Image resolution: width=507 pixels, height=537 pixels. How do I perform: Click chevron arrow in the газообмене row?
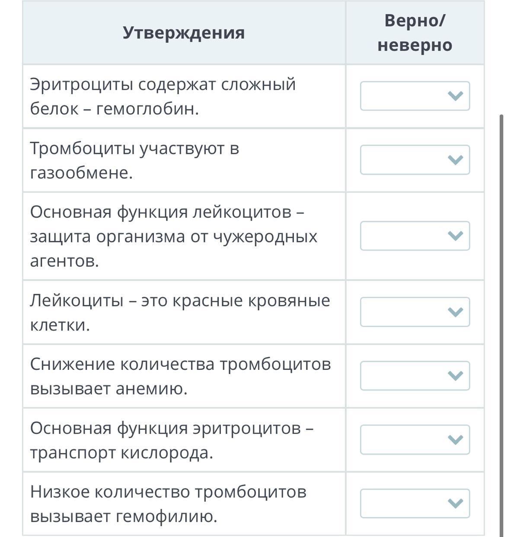pos(456,160)
